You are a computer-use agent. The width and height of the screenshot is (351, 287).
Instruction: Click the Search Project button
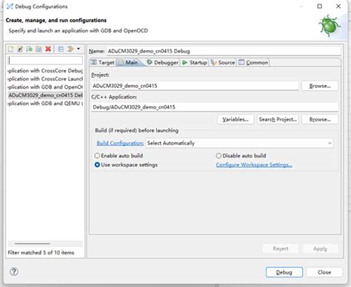[278, 119]
